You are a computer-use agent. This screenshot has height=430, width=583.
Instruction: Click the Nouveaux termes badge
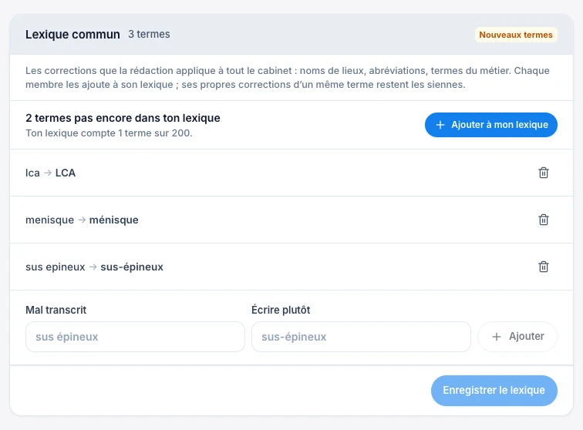(516, 35)
